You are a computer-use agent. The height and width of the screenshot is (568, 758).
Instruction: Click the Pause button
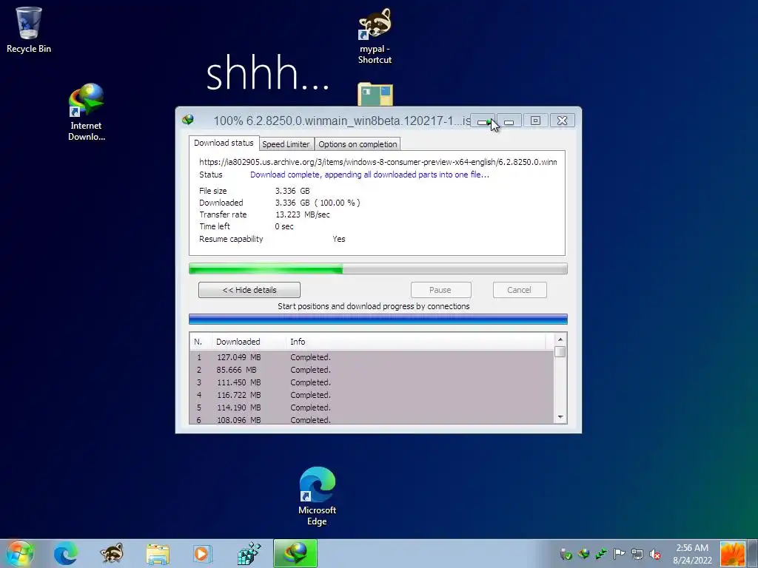pyautogui.click(x=440, y=290)
